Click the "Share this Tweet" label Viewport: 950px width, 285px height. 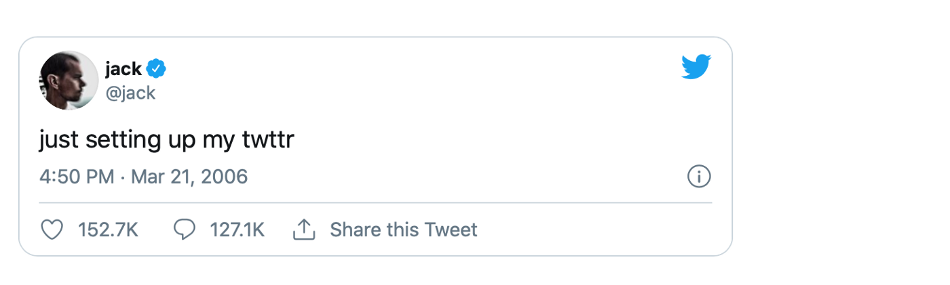pyautogui.click(x=404, y=230)
